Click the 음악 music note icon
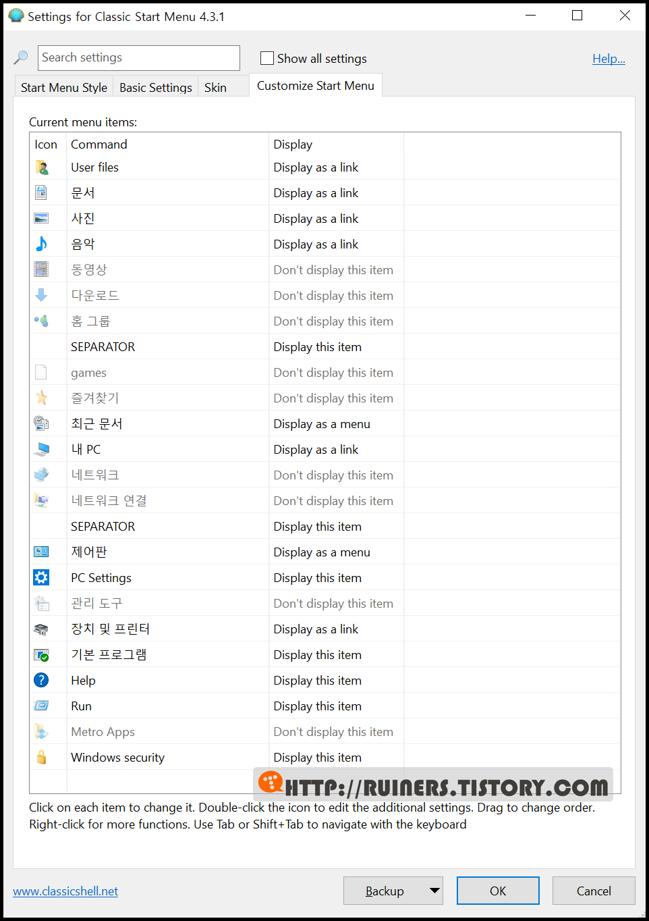 (x=41, y=244)
